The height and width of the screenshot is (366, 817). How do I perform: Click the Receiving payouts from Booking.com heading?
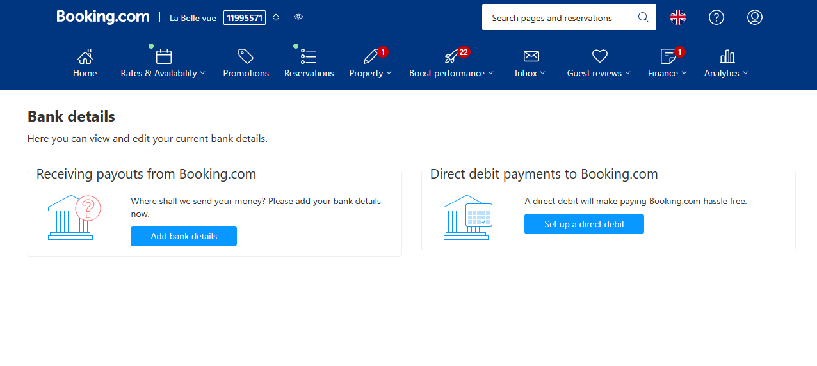pyautogui.click(x=146, y=174)
